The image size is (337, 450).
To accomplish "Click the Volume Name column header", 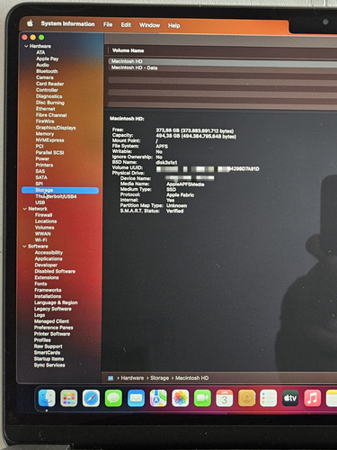I will click(x=129, y=50).
